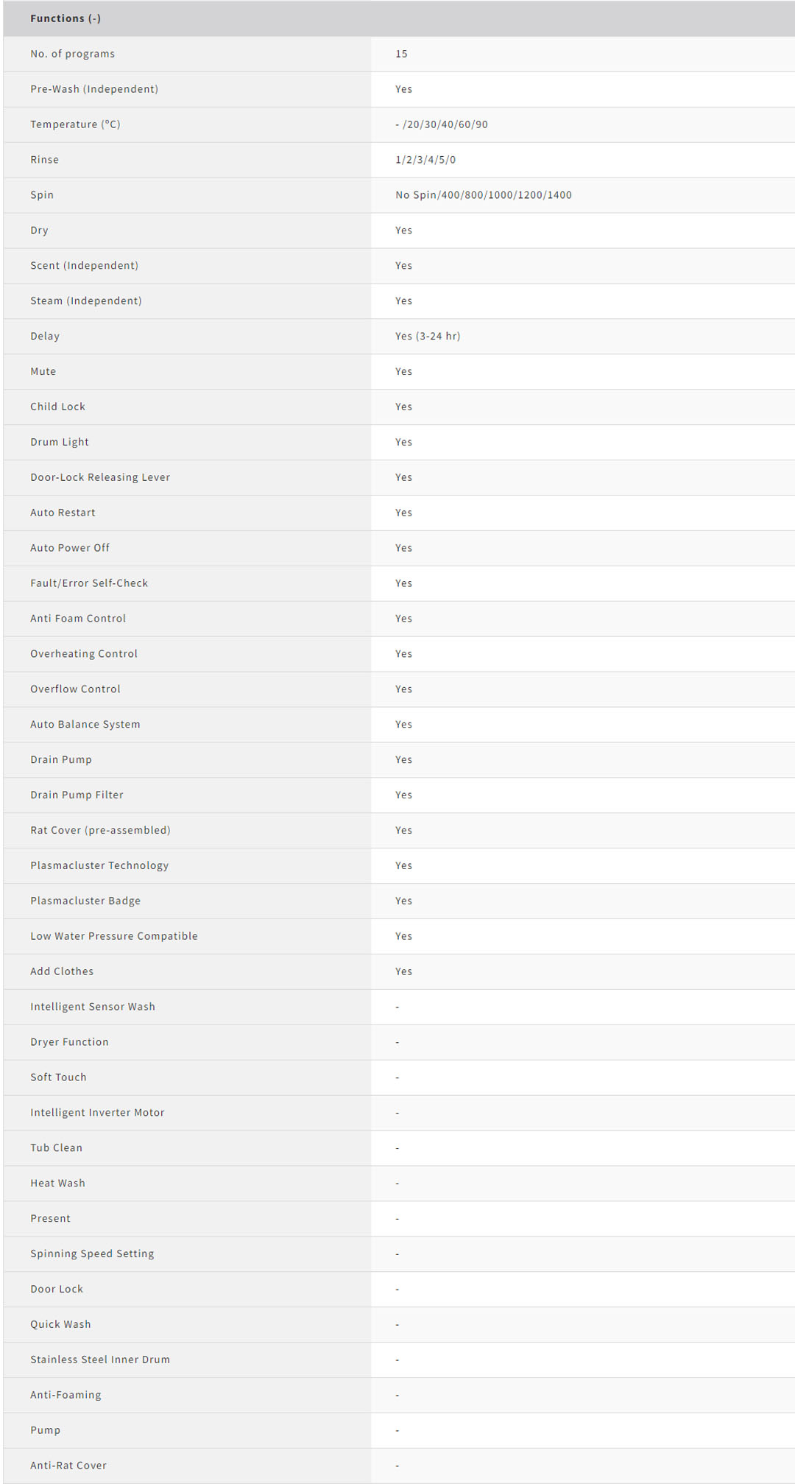795x1484 pixels.
Task: Select the Fault/Error Self-Check label
Action: [88, 583]
